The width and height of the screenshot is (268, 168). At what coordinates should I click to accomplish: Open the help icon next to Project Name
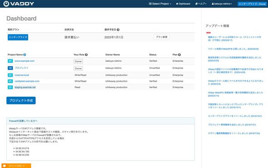tap(25, 54)
